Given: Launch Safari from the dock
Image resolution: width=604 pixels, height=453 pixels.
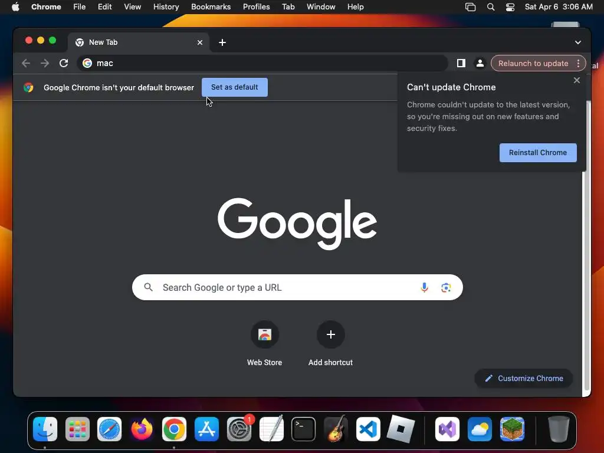Looking at the screenshot, I should pos(109,429).
